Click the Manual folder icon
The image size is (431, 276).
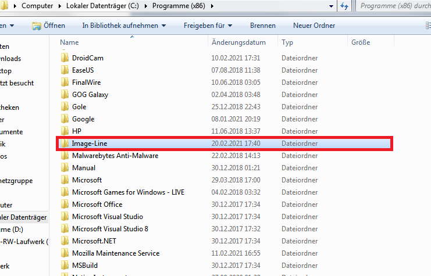tap(65, 167)
